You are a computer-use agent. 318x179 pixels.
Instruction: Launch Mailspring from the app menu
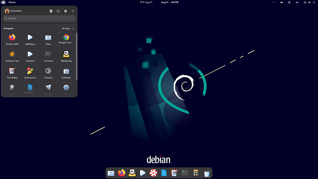[66, 56]
